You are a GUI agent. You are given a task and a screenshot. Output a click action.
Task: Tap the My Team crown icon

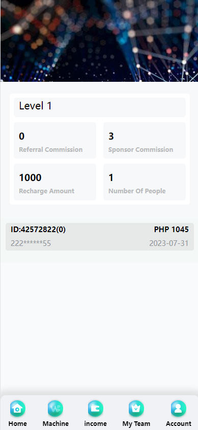coord(136,409)
